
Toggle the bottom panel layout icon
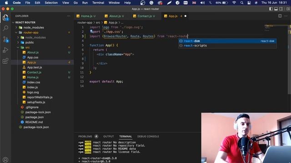[276, 9]
